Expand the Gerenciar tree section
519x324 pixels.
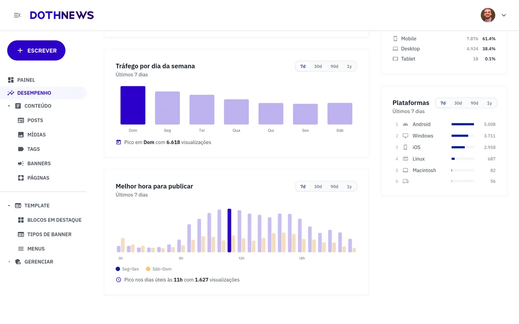(9, 261)
